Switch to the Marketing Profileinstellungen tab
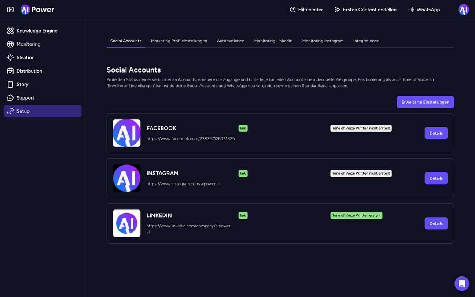The height and width of the screenshot is (297, 475). coord(179,41)
